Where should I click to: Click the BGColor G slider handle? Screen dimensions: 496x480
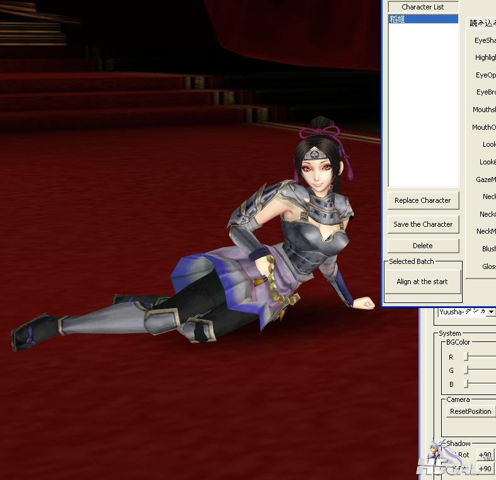(x=466, y=370)
